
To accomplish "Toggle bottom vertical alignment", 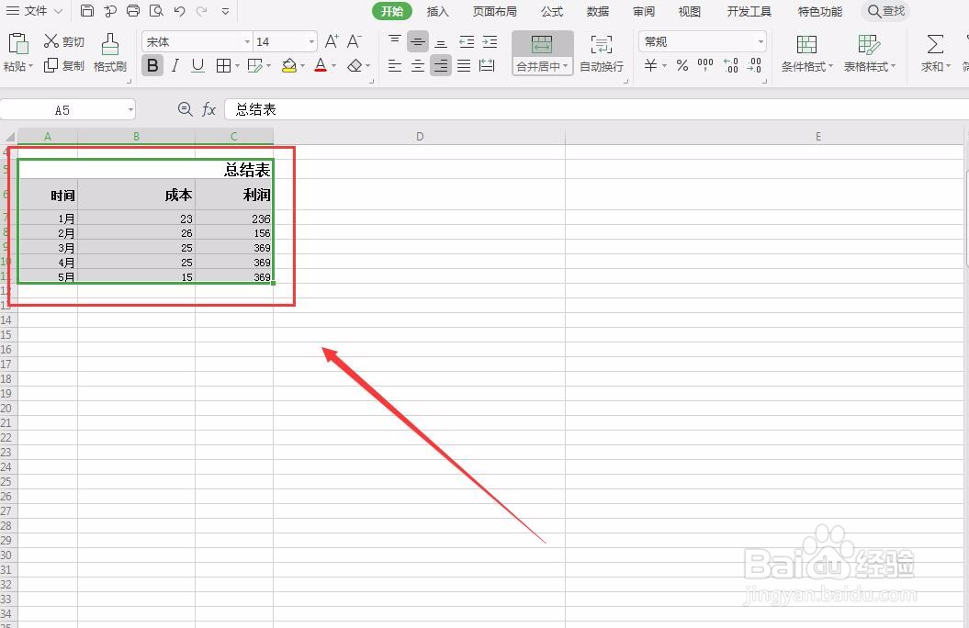I will coord(441,42).
